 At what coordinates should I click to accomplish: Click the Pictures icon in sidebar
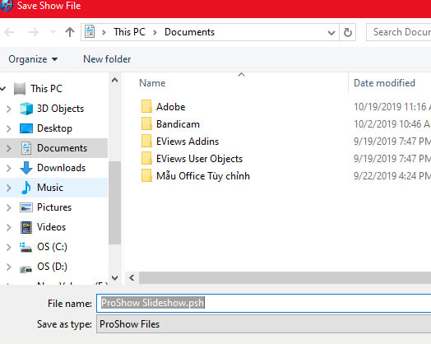click(26, 207)
